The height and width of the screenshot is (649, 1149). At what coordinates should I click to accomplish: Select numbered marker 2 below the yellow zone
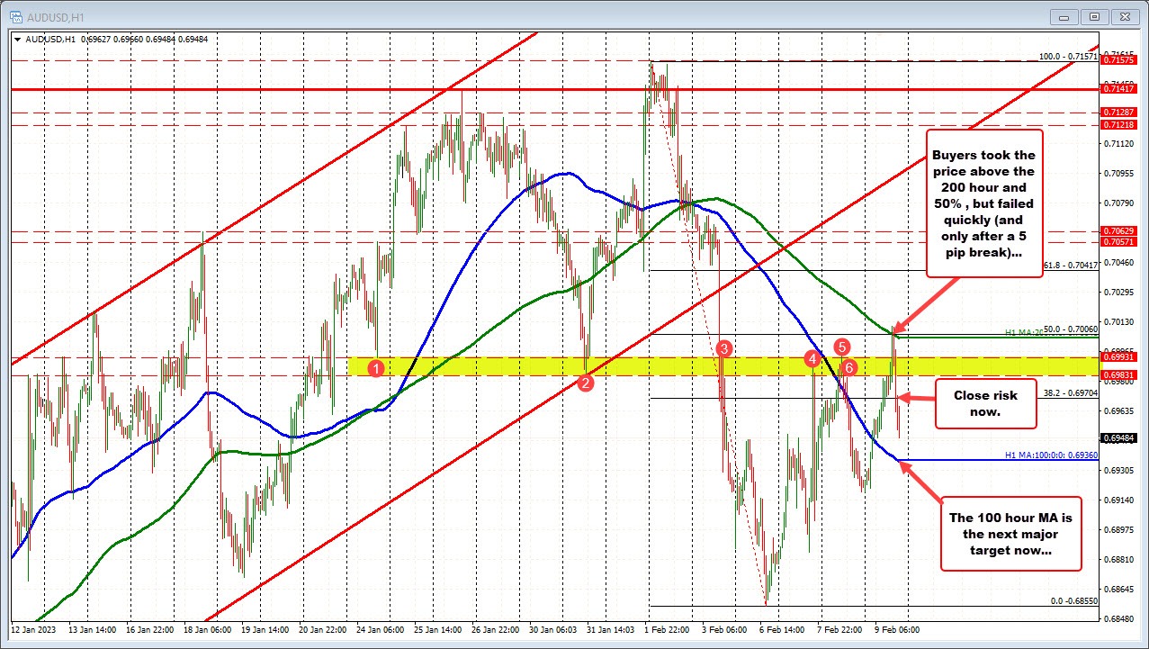(587, 382)
